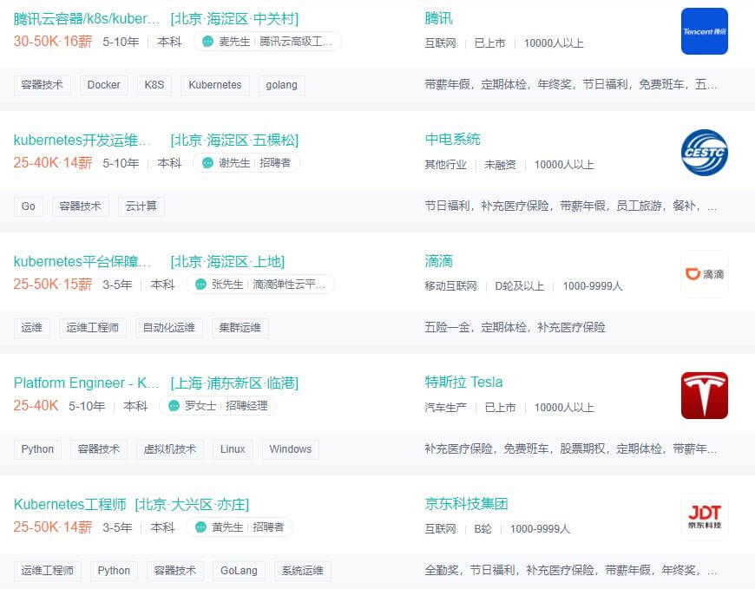Click the 自动化运维 tag
This screenshot has height=589, width=755.
(x=168, y=328)
